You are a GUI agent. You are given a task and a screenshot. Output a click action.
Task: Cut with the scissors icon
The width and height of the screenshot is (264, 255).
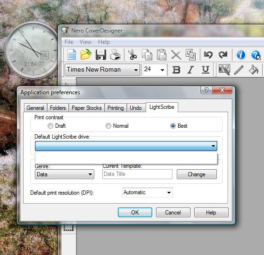pyautogui.click(x=132, y=55)
